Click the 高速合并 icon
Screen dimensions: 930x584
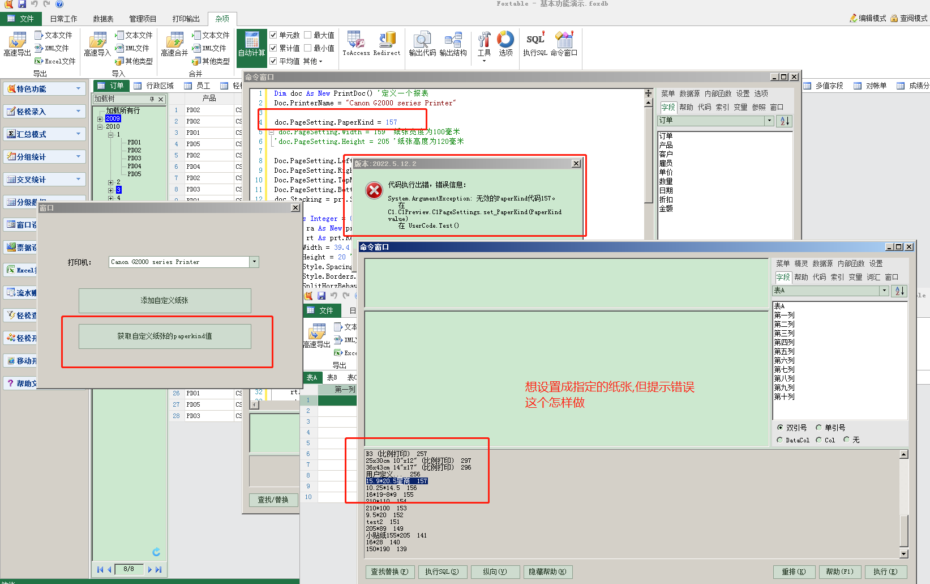coord(174,44)
